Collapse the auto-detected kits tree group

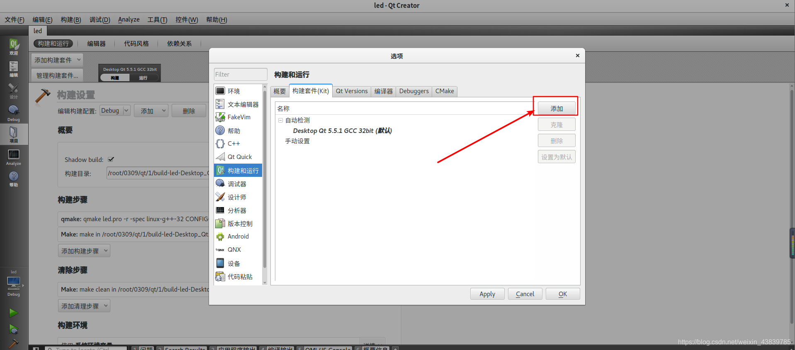[x=280, y=120]
